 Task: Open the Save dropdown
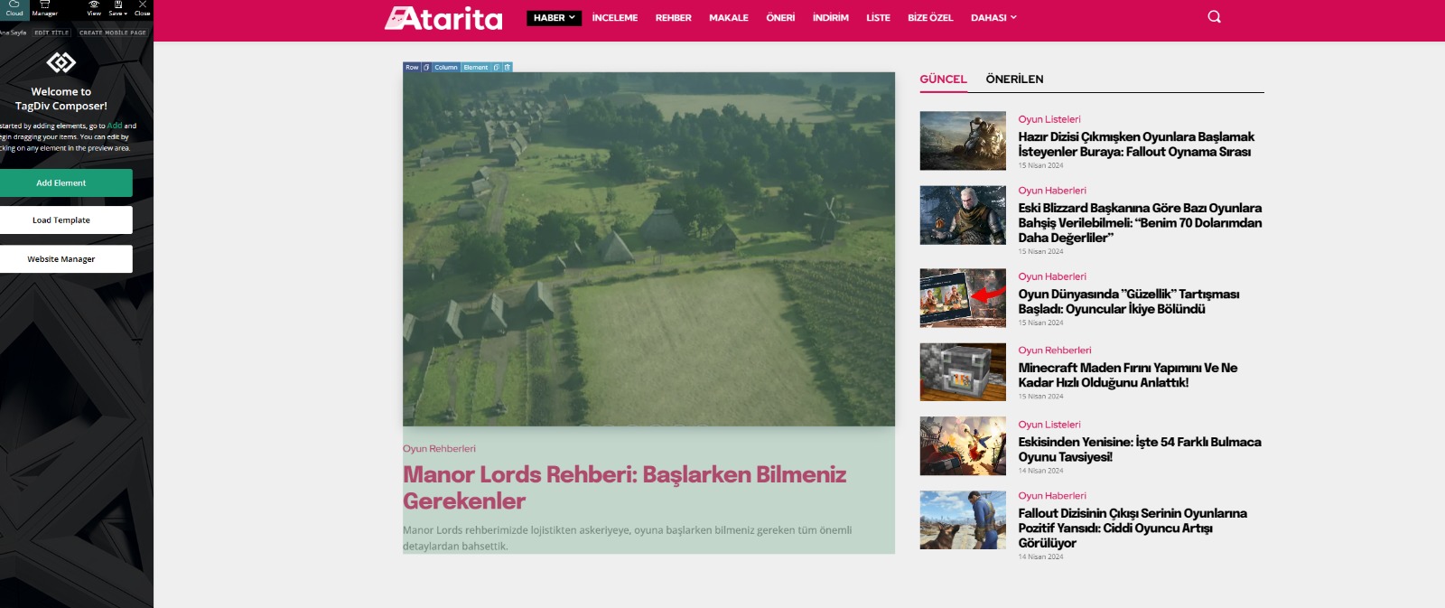coord(117,9)
